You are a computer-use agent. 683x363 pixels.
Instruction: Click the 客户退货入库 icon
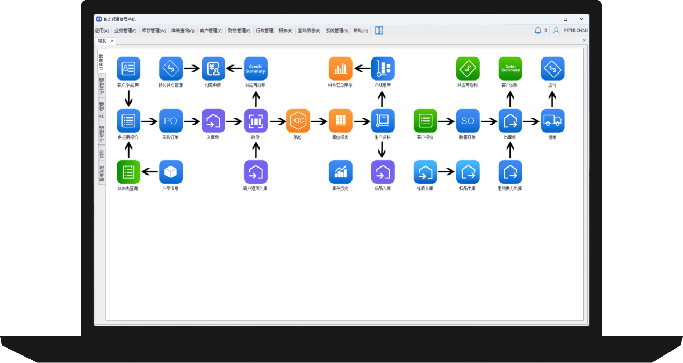255,172
